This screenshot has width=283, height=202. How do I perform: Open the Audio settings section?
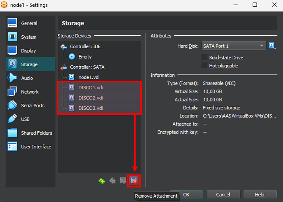point(31,78)
